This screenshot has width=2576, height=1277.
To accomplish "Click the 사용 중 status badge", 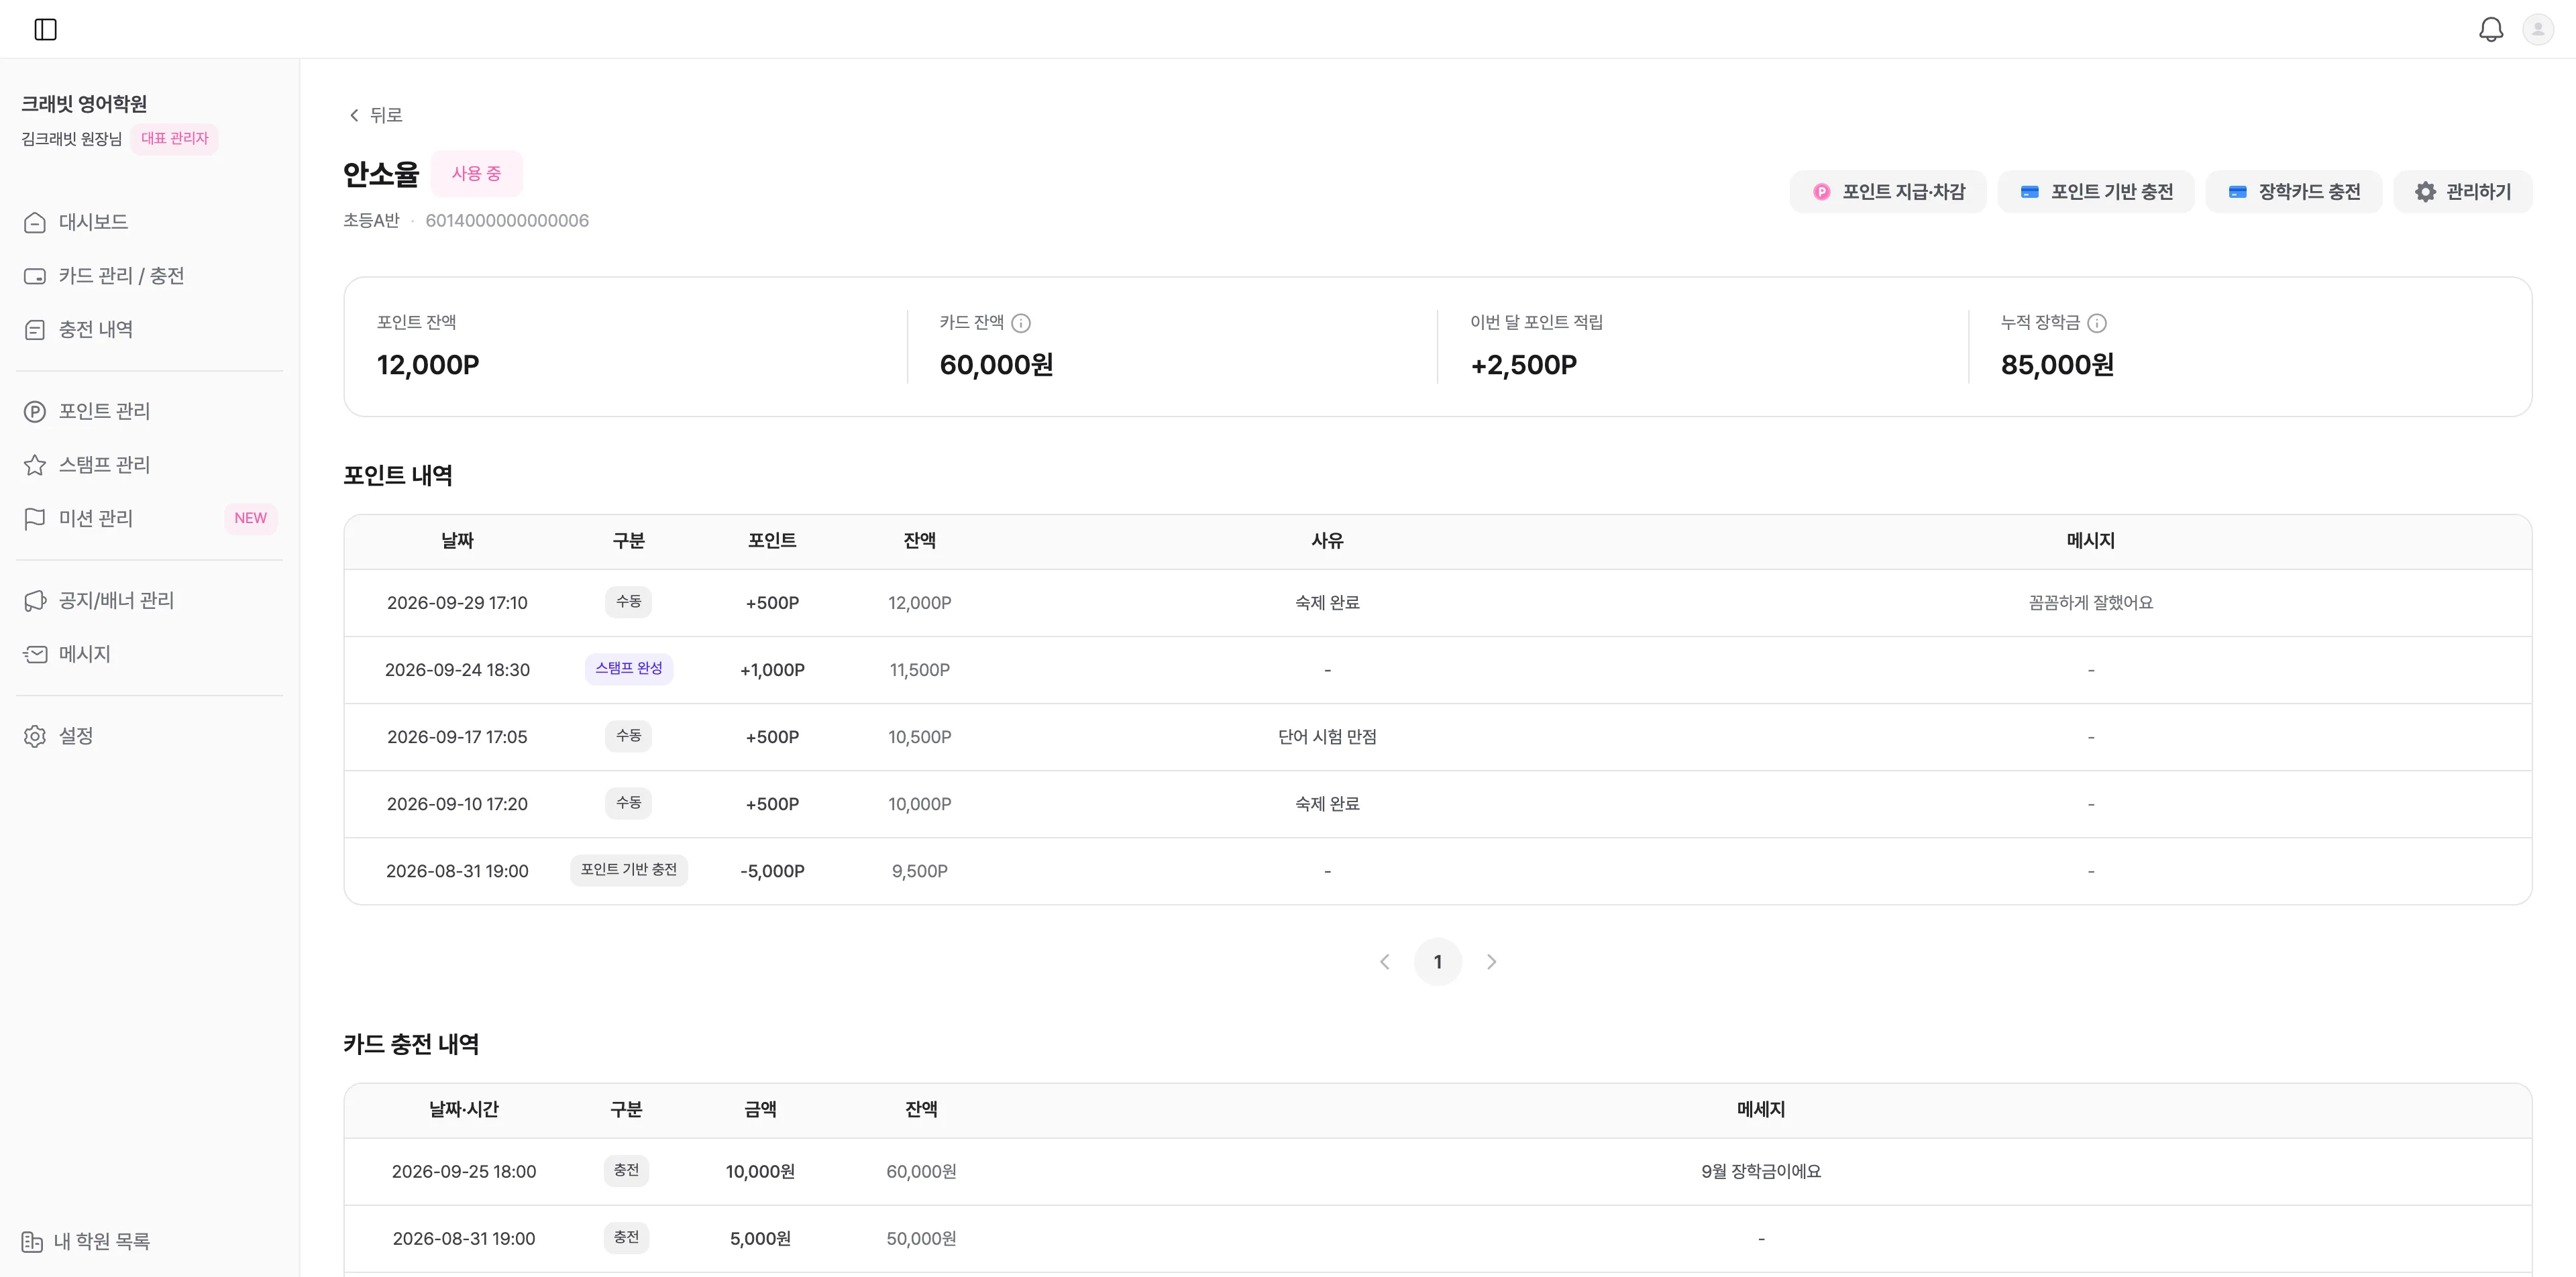I will (476, 173).
